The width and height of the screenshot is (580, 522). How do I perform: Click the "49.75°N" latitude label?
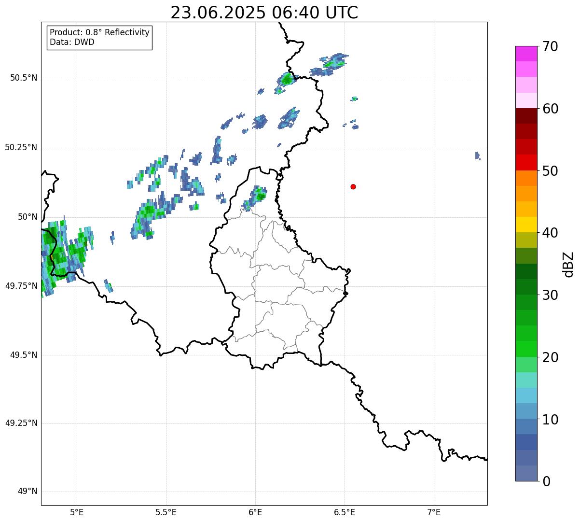click(21, 286)
